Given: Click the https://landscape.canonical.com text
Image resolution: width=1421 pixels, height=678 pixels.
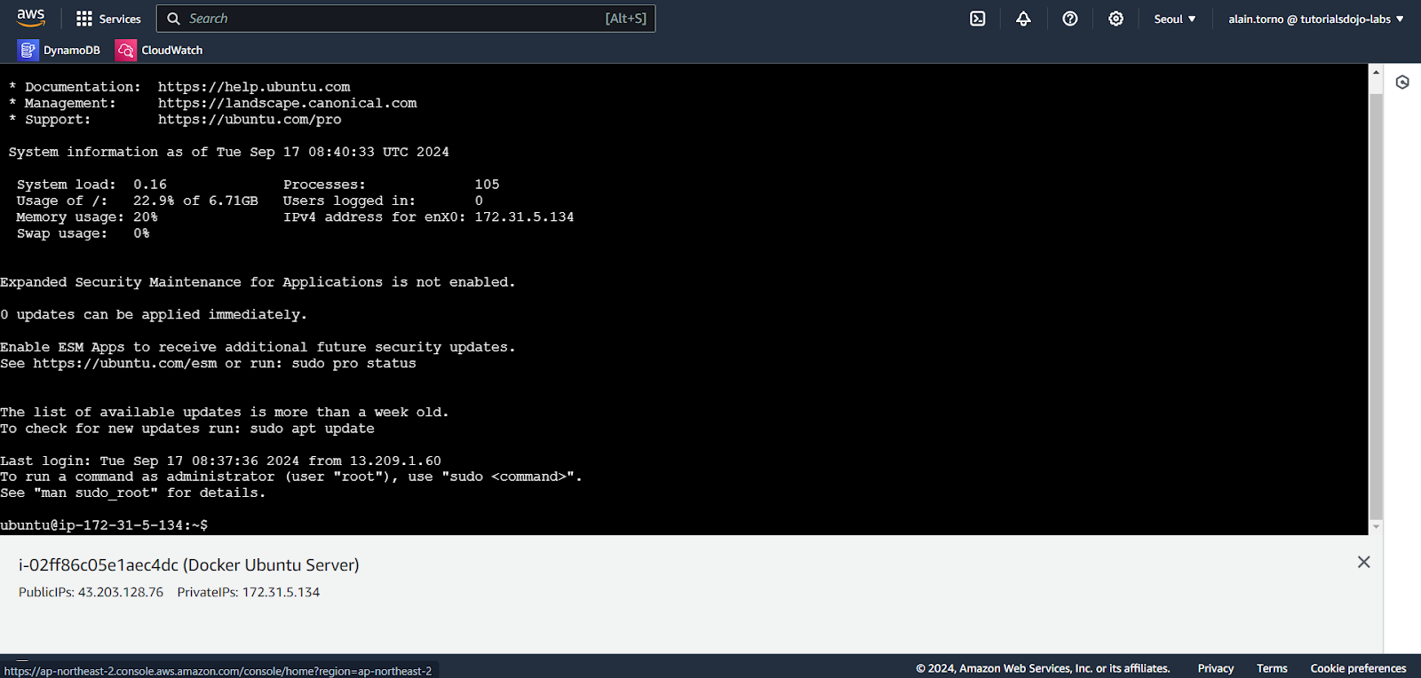Looking at the screenshot, I should tap(287, 103).
